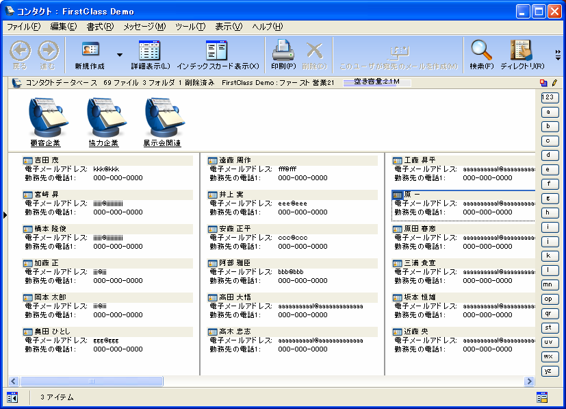Click the free space (空き容量) progress bar
This screenshot has height=409, width=566.
tap(377, 82)
